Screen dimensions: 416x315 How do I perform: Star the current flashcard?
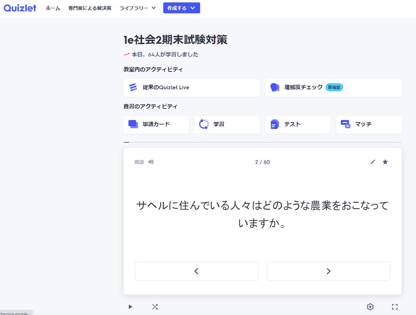pos(385,162)
